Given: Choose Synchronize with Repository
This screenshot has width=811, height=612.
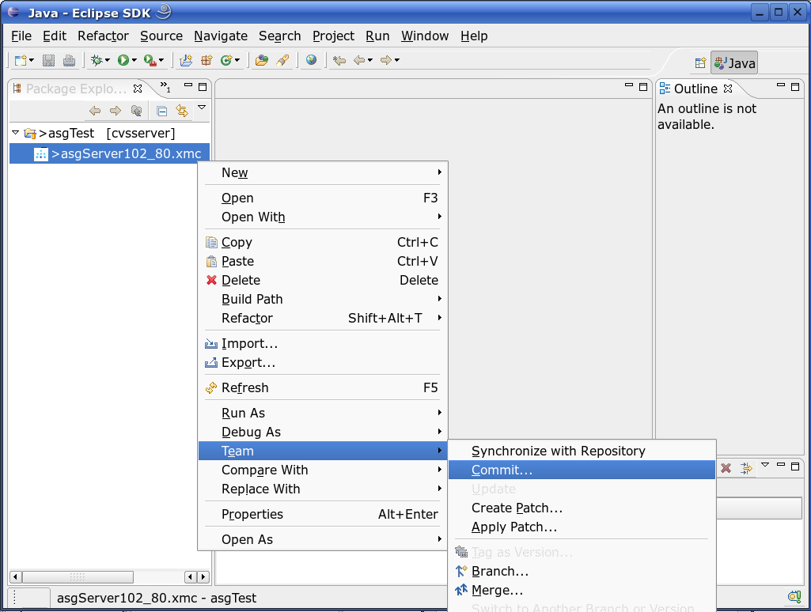Looking at the screenshot, I should pos(582,451).
